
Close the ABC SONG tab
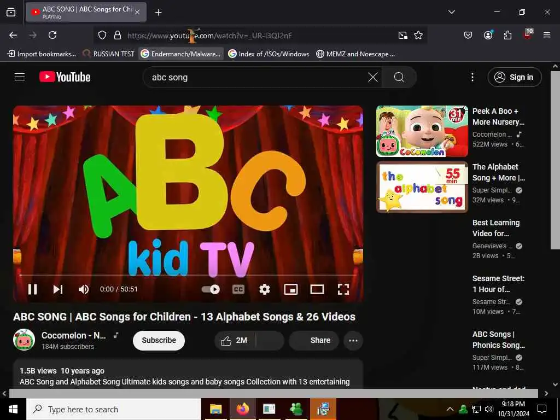(x=137, y=12)
